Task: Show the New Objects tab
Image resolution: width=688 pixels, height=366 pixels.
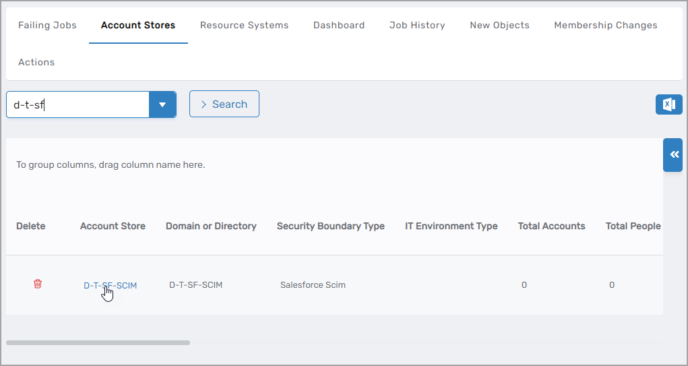Action: (x=499, y=25)
